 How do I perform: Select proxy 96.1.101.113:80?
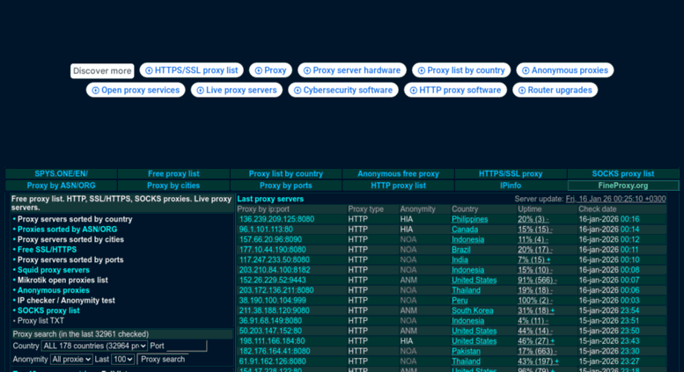(x=266, y=230)
